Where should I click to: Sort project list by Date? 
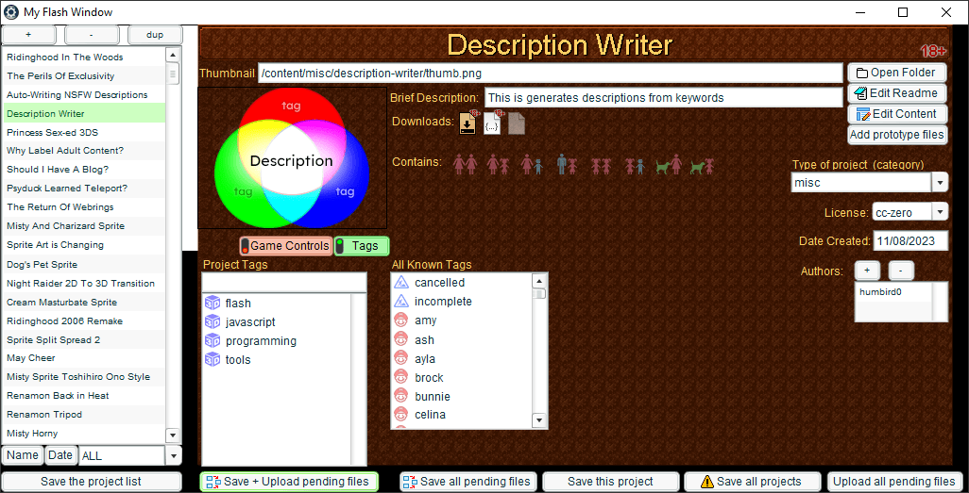pyautogui.click(x=60, y=455)
